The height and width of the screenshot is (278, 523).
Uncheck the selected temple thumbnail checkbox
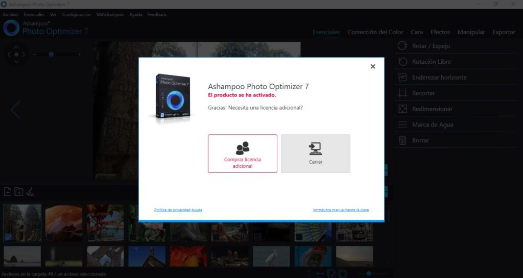8,237
